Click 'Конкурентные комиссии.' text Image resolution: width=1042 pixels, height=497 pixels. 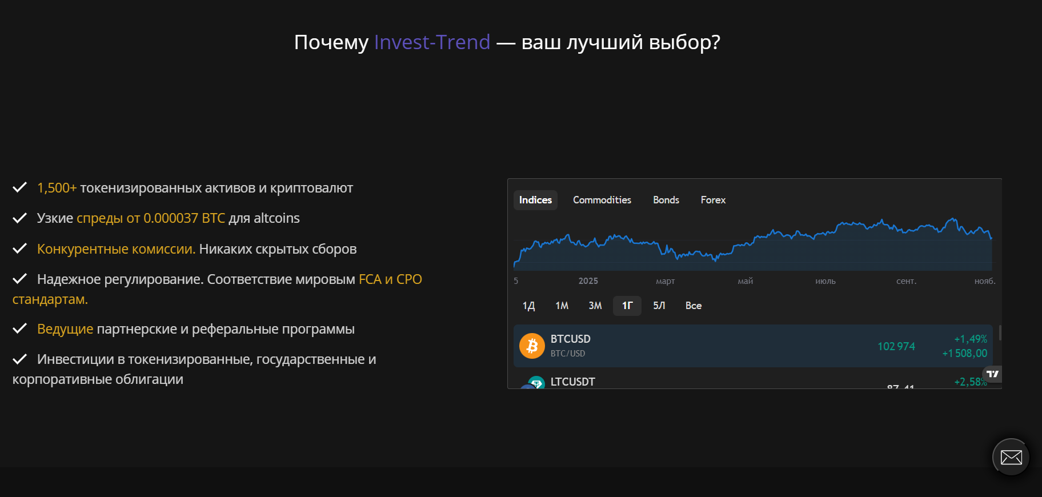pos(117,249)
